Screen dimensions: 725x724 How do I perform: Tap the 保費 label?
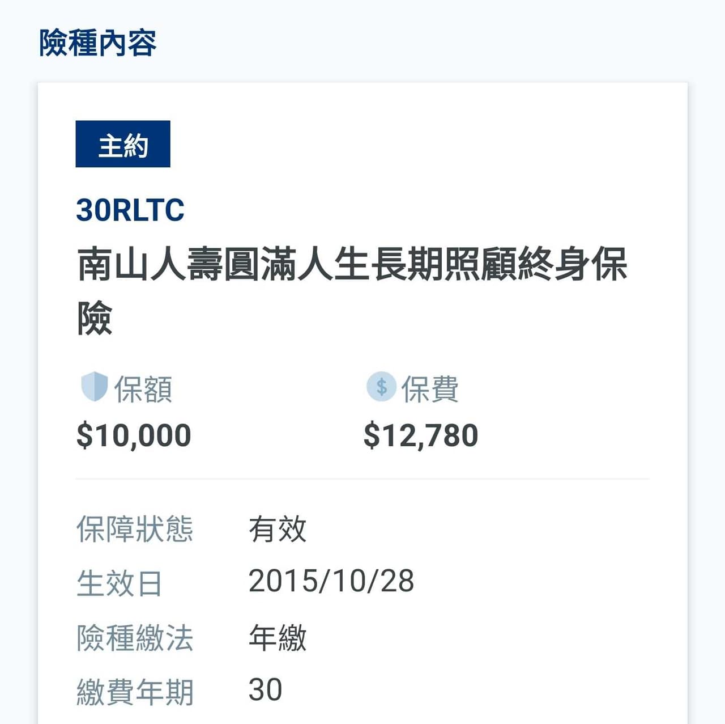pyautogui.click(x=430, y=389)
